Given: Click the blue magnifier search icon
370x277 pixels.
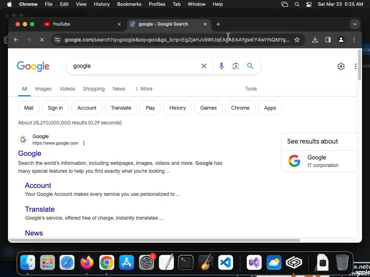Looking at the screenshot, I should [x=250, y=66].
